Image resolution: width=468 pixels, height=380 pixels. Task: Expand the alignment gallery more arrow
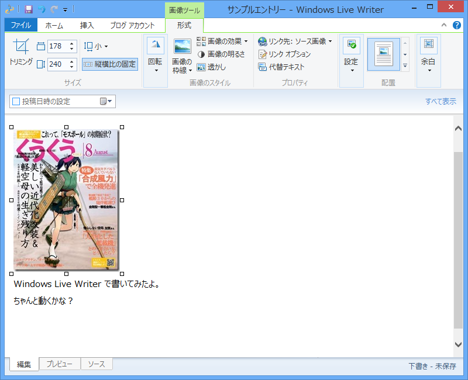(405, 65)
